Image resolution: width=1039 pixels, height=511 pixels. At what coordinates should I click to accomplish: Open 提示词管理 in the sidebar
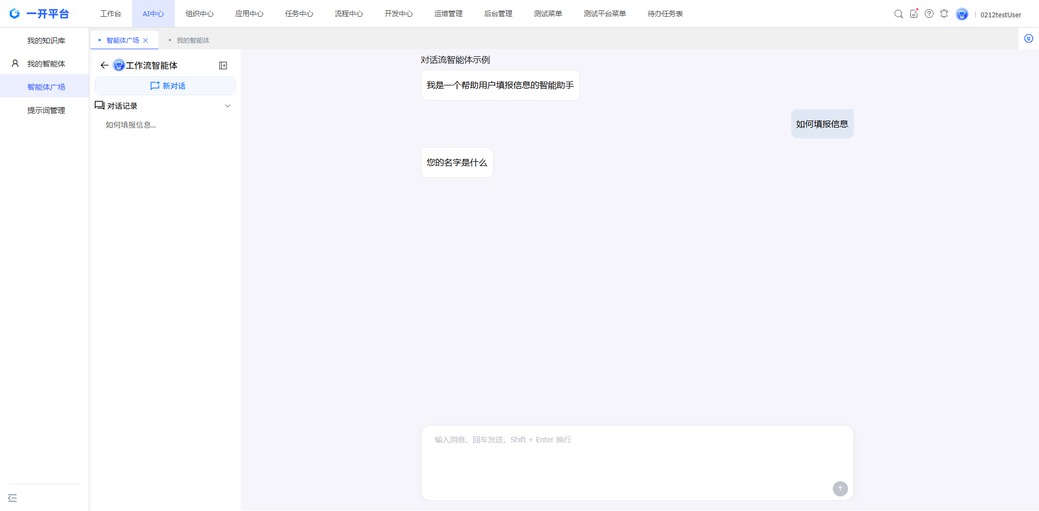(46, 110)
